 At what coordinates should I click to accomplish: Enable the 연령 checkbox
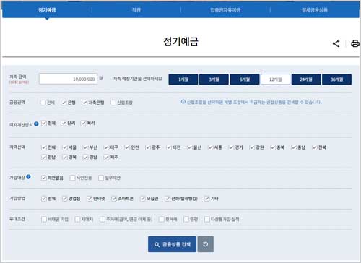186,220
